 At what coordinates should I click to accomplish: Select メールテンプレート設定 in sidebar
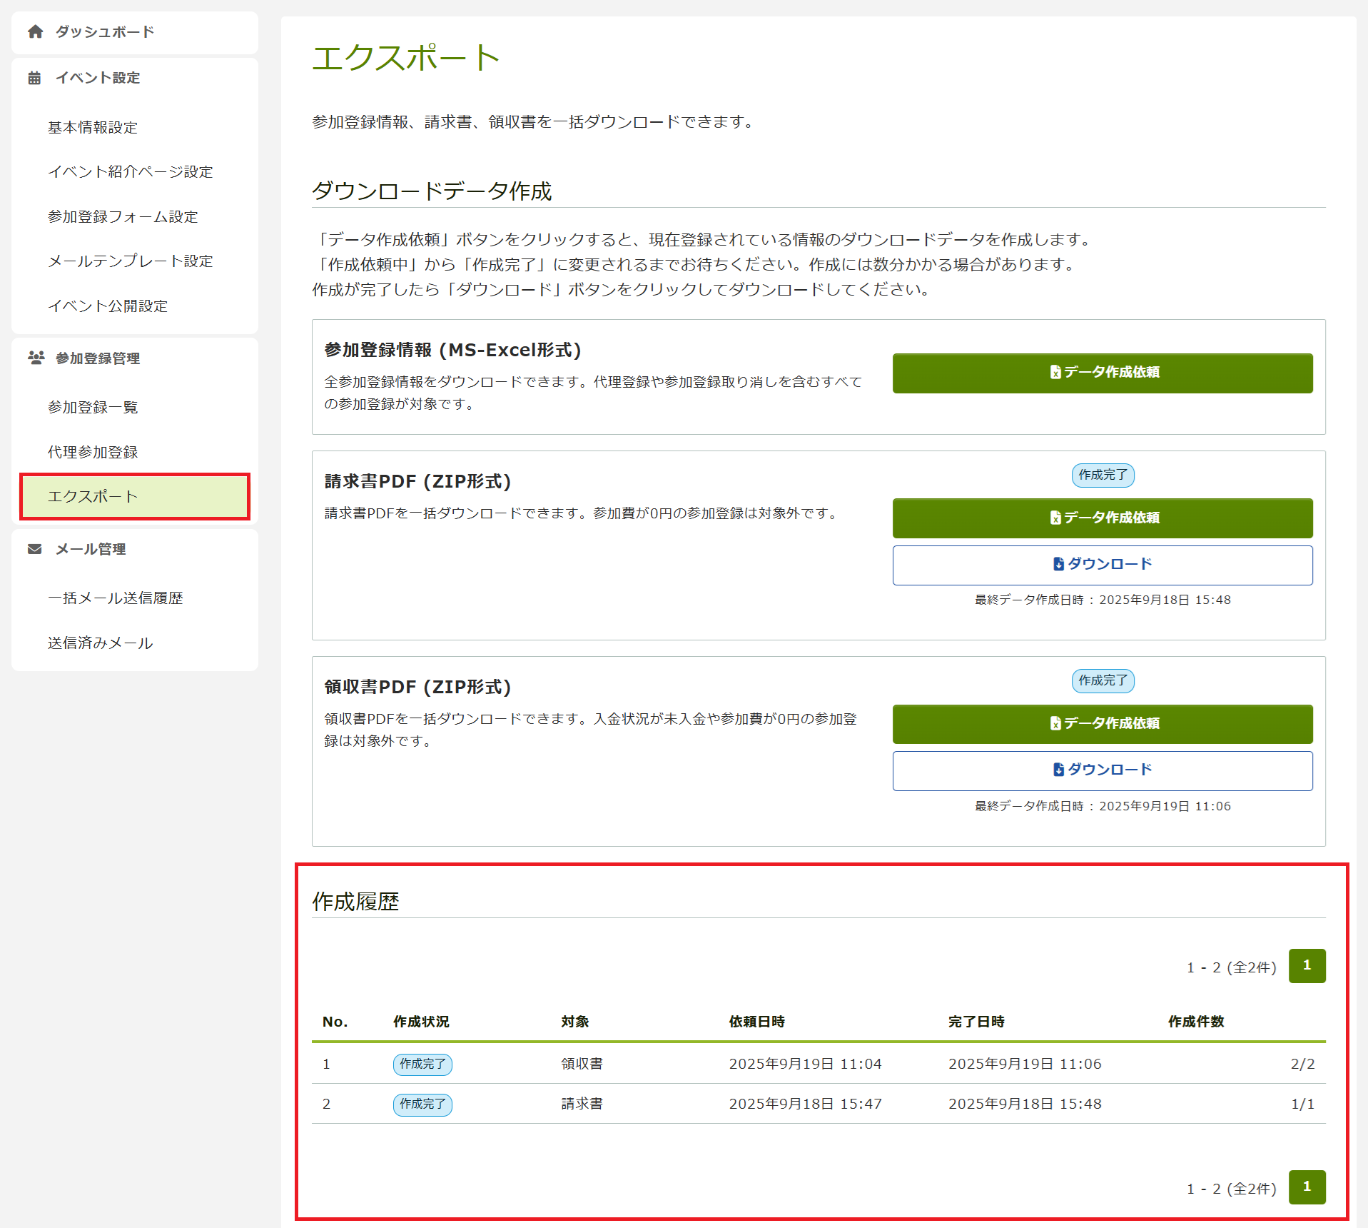tap(130, 261)
